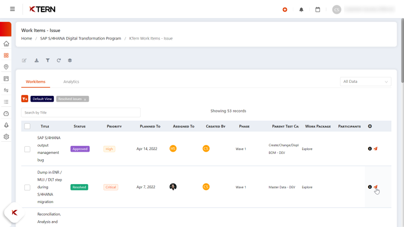404x227 pixels.
Task: Click the filter funnel toolbar icon
Action: (48, 60)
